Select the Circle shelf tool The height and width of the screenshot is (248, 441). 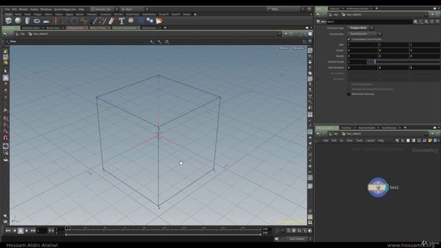coord(74,21)
